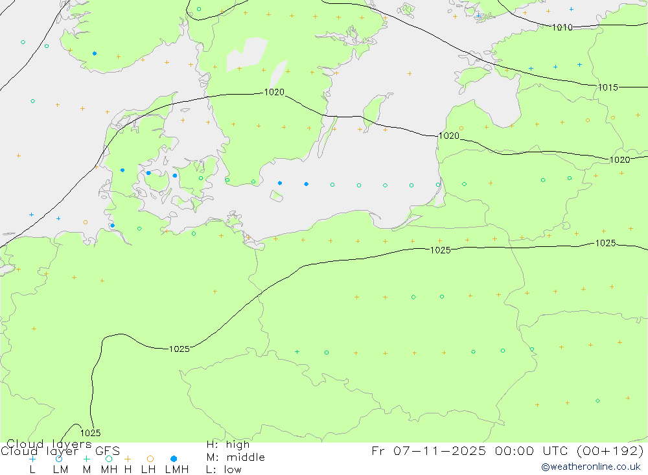Click the 1010 isobar label

(562, 27)
